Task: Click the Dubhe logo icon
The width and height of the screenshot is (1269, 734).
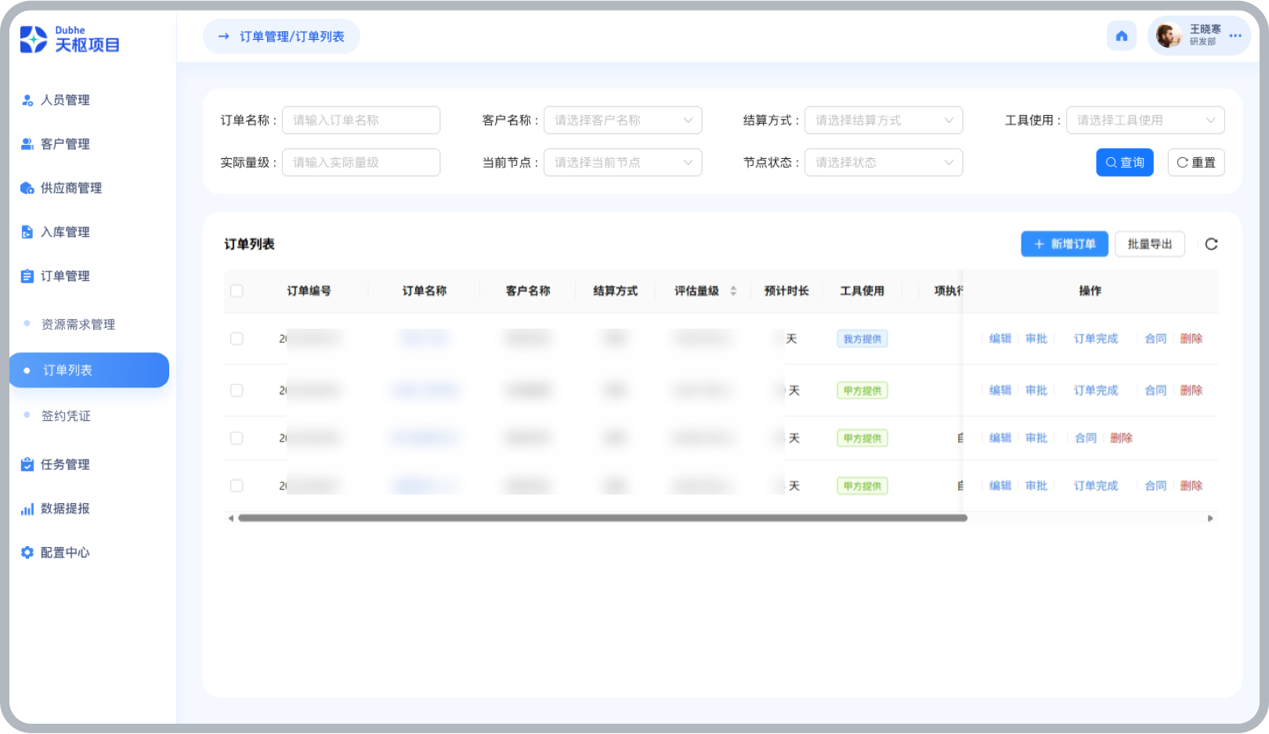Action: [x=34, y=39]
